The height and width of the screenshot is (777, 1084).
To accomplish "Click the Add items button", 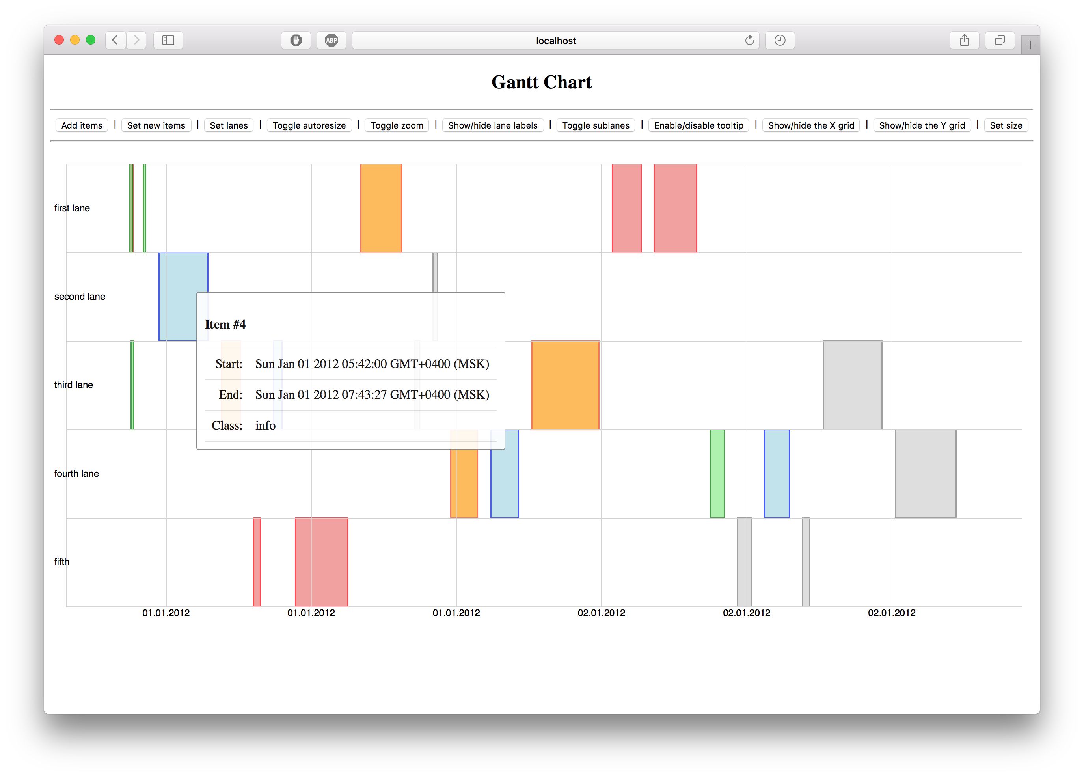I will point(82,125).
